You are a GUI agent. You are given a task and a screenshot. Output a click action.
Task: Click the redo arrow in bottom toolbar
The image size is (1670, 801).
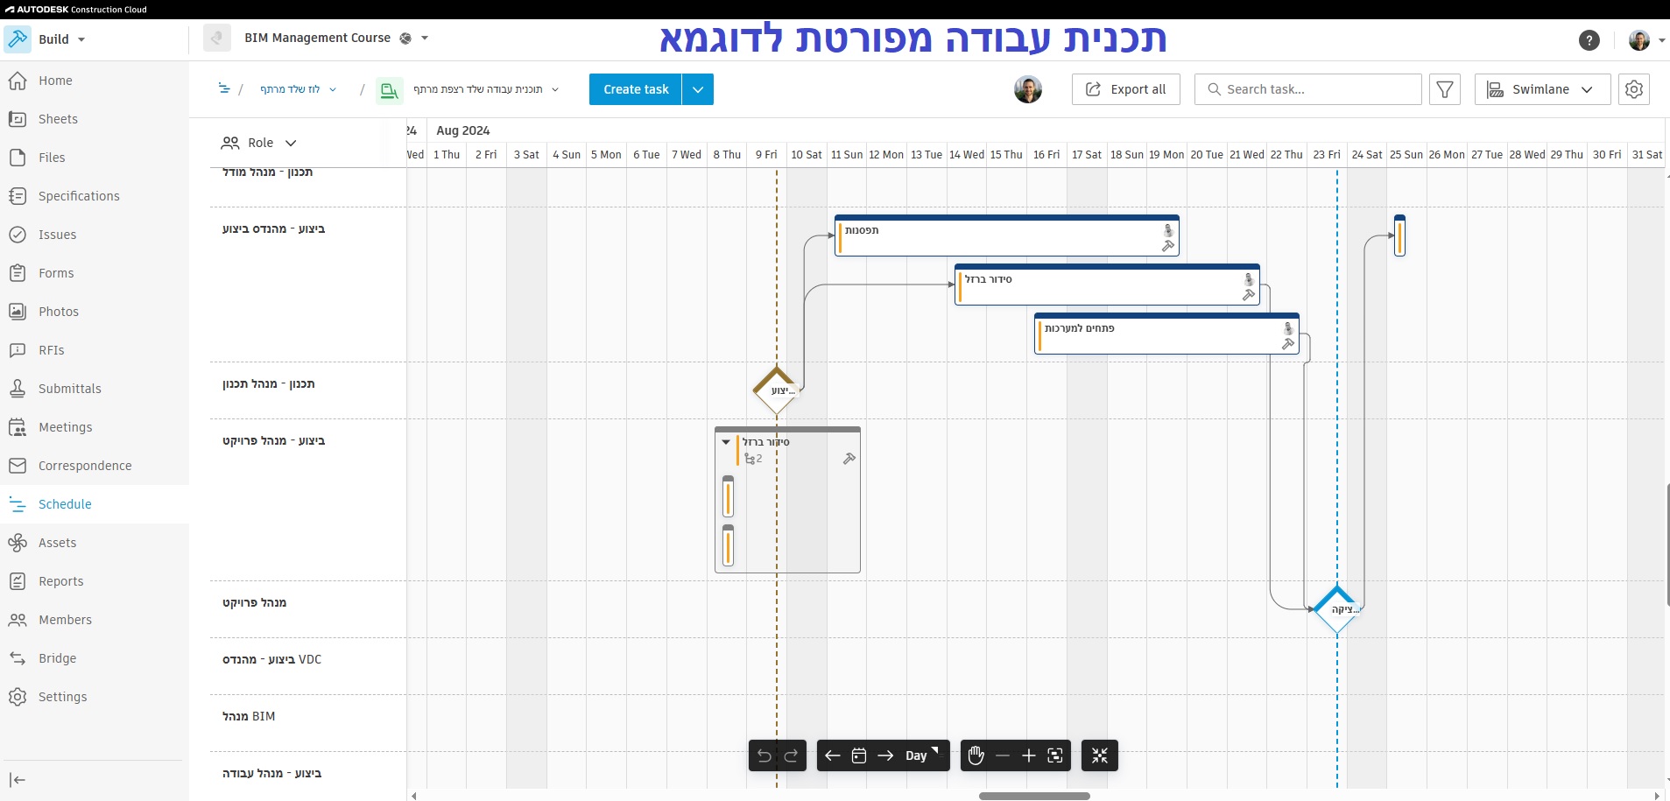(792, 755)
